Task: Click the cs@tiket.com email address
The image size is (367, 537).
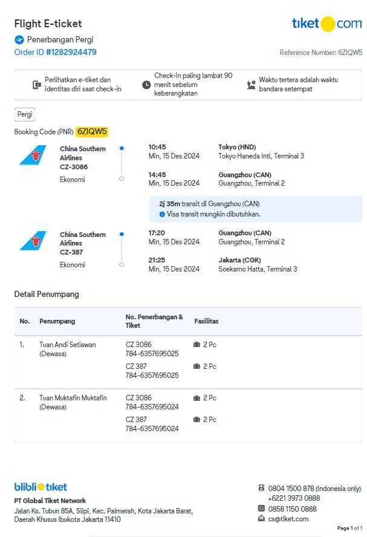Action: 288,519
